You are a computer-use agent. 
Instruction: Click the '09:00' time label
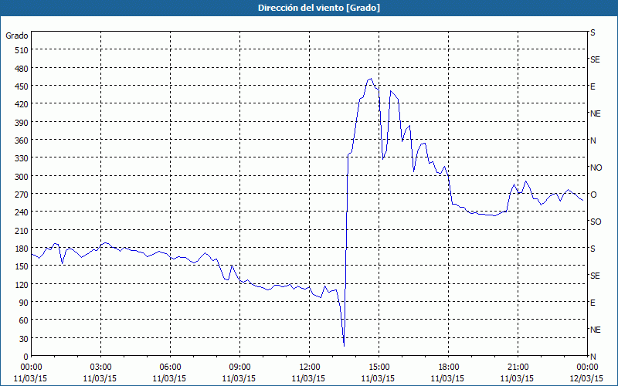(239, 367)
